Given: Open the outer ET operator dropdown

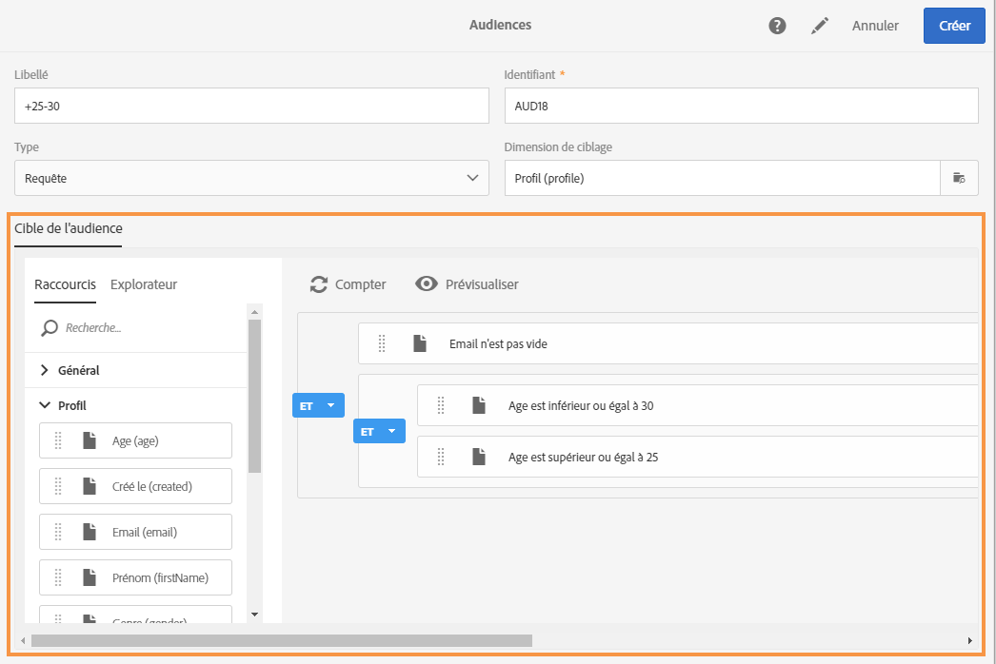Looking at the screenshot, I should pyautogui.click(x=330, y=406).
